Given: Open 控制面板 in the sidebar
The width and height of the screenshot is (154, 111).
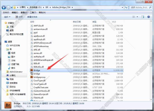Looking at the screenshot, I should pyautogui.click(x=12, y=83).
